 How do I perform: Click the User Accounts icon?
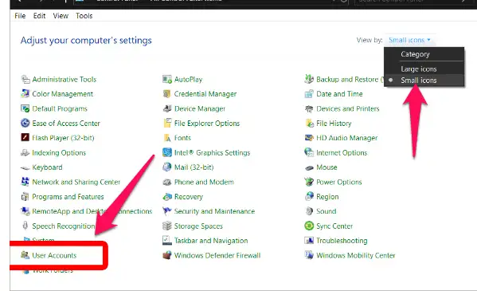[25, 255]
